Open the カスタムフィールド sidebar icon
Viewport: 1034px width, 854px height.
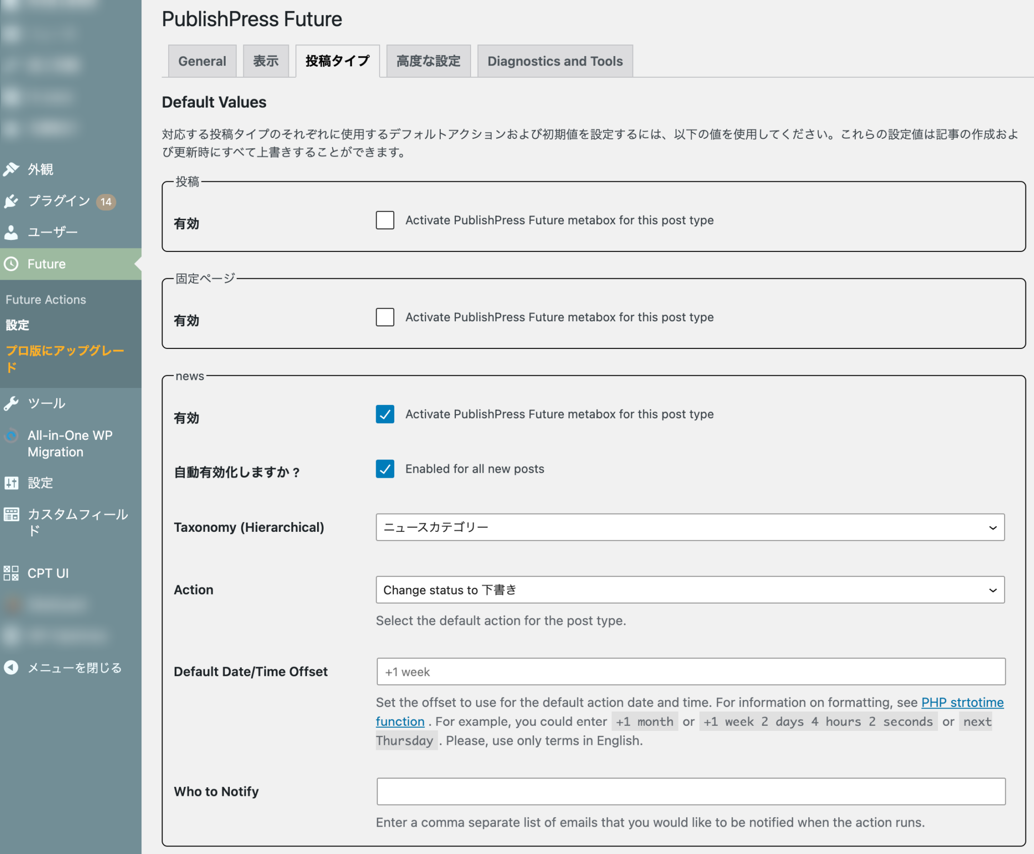(11, 515)
